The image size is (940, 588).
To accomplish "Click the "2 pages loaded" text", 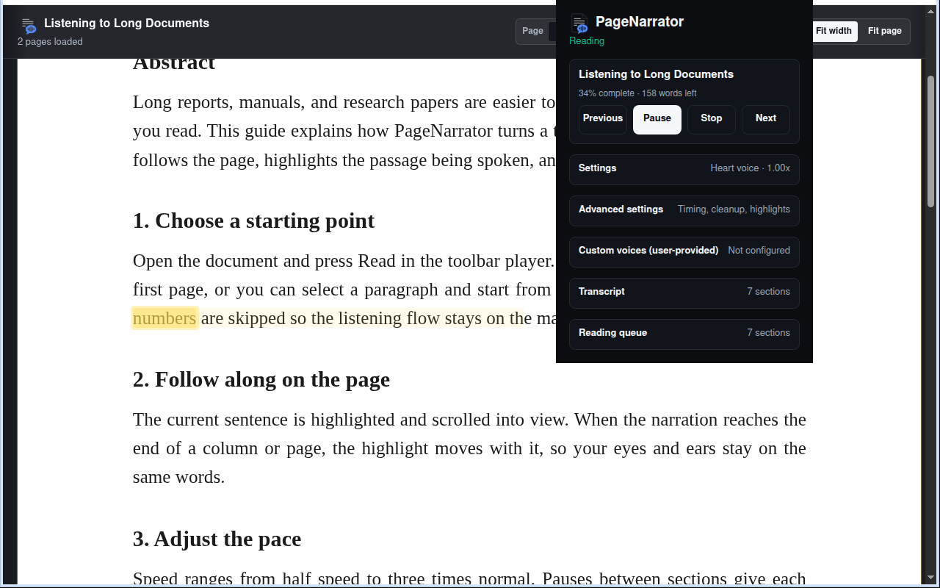I will [50, 42].
